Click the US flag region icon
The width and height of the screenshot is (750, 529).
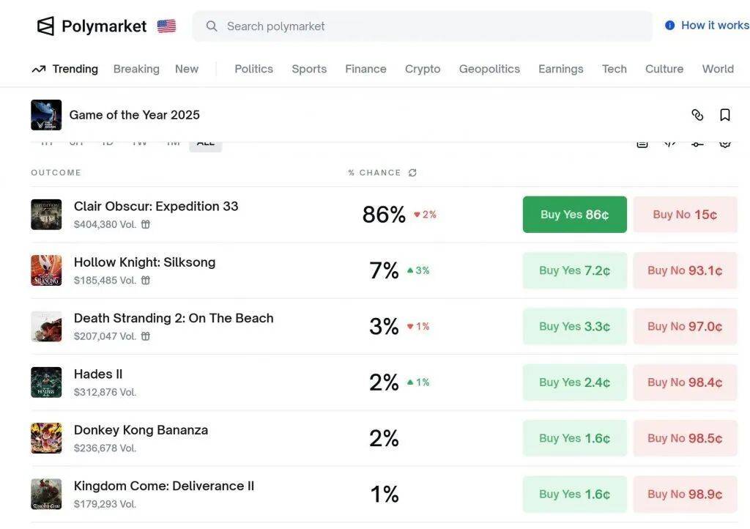coord(166,26)
